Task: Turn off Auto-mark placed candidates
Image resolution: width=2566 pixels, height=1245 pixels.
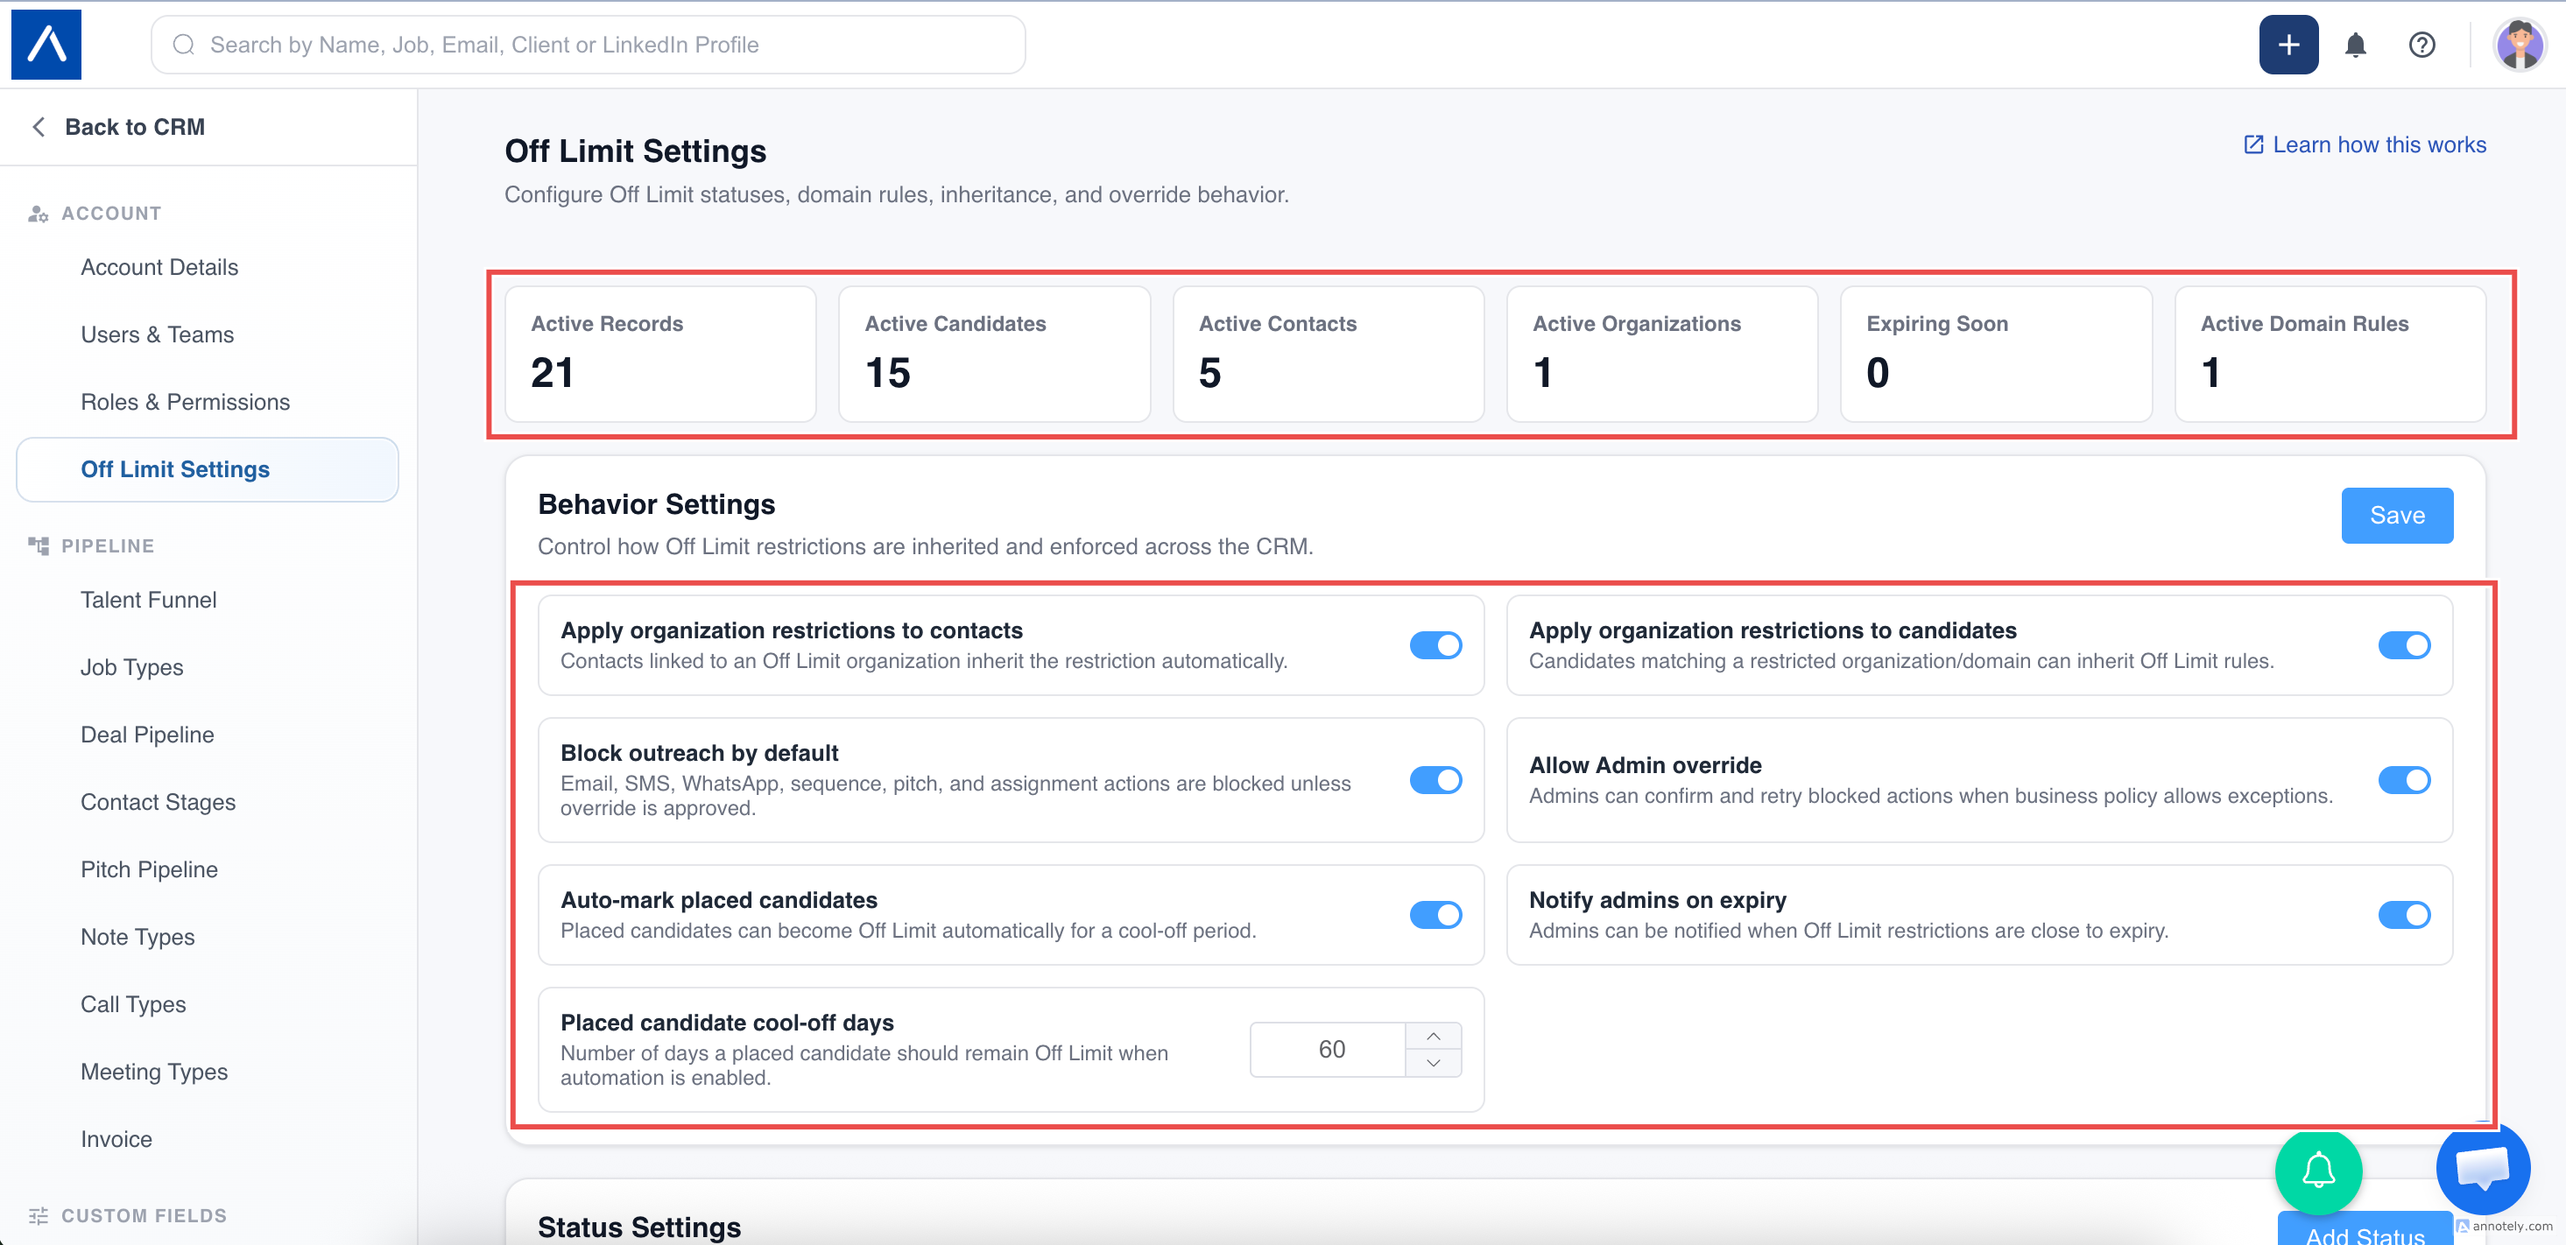Action: (1435, 914)
